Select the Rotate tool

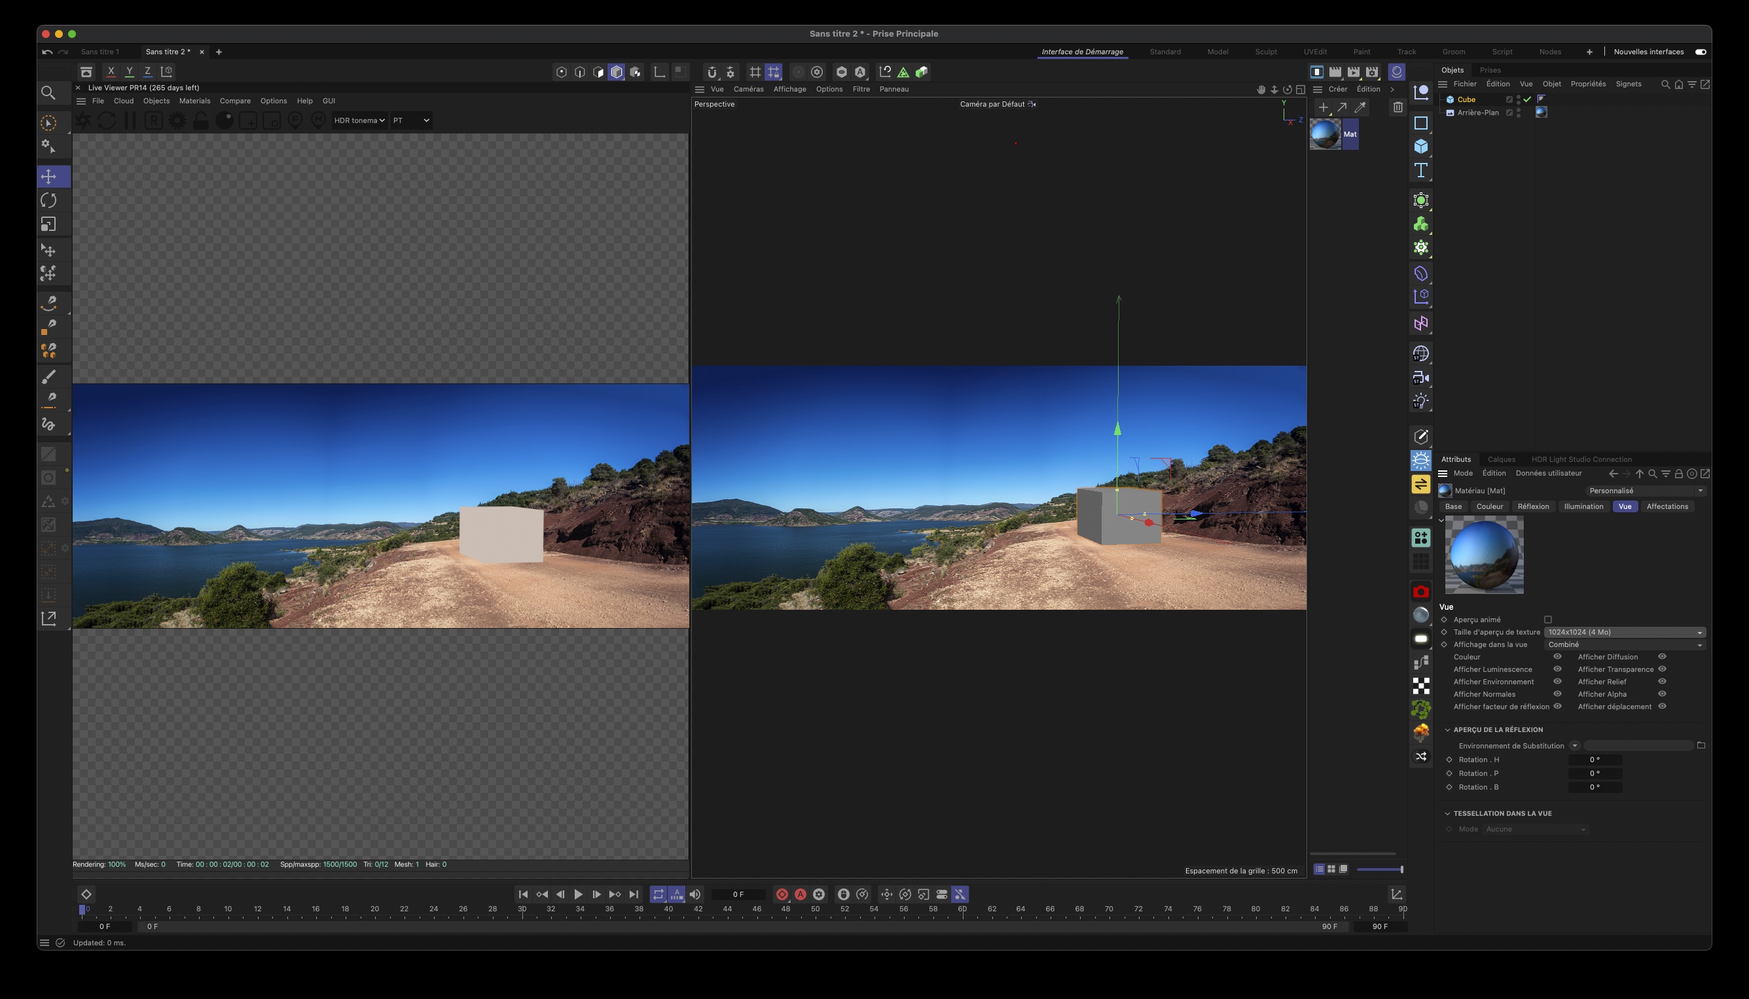click(48, 200)
